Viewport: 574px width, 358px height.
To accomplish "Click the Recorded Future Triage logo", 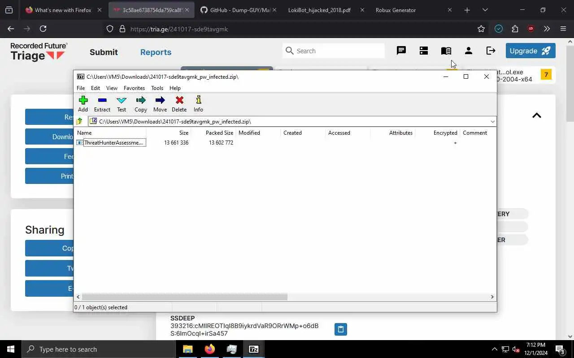I will [x=39, y=52].
